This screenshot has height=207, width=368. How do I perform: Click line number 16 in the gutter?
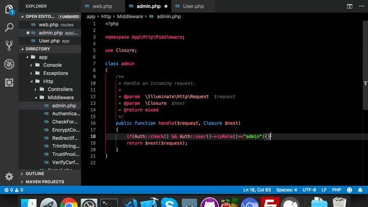93,123
